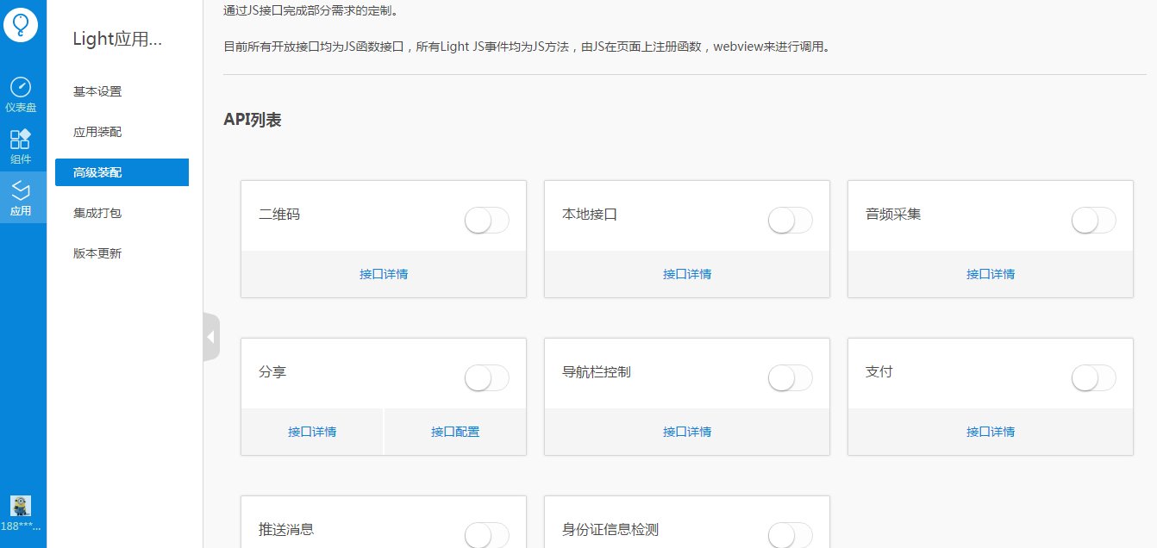
Task: Enable the 推送消息 switch
Action: pyautogui.click(x=487, y=535)
